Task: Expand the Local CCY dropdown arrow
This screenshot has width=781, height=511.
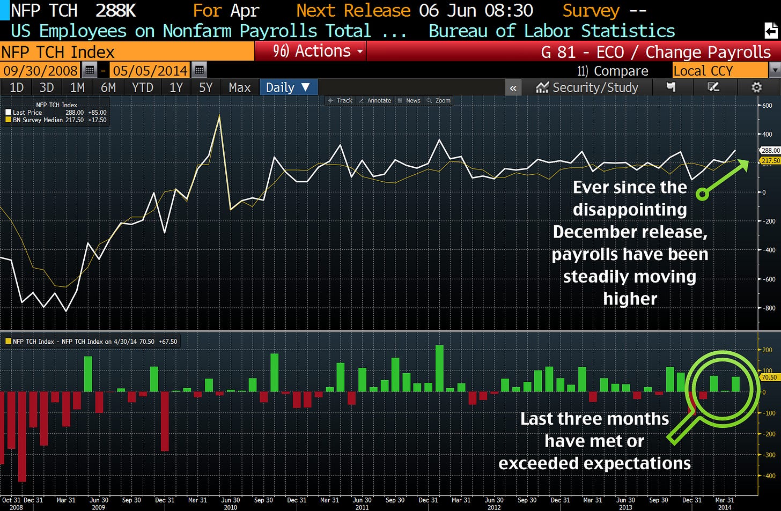Action: click(775, 70)
